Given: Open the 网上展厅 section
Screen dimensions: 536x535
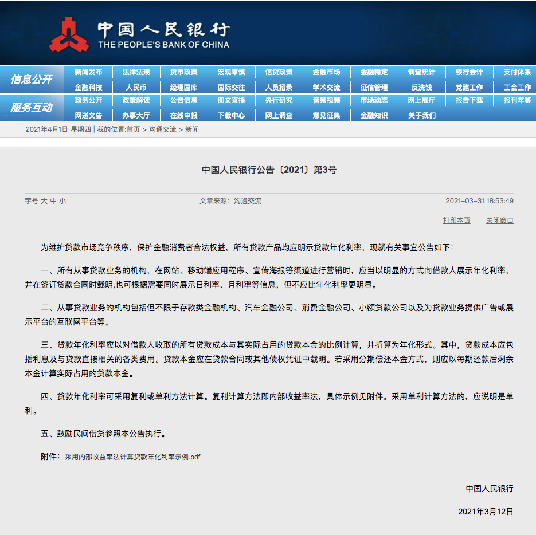Looking at the screenshot, I should click(x=420, y=101).
